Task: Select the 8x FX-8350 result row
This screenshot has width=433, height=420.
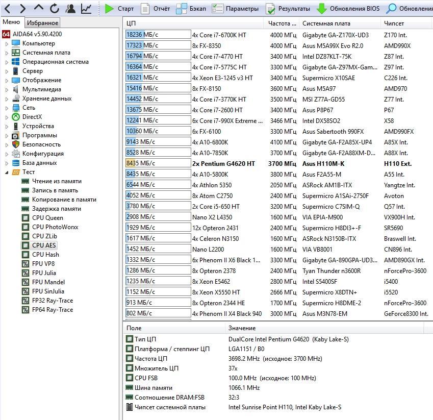Action: (x=278, y=45)
